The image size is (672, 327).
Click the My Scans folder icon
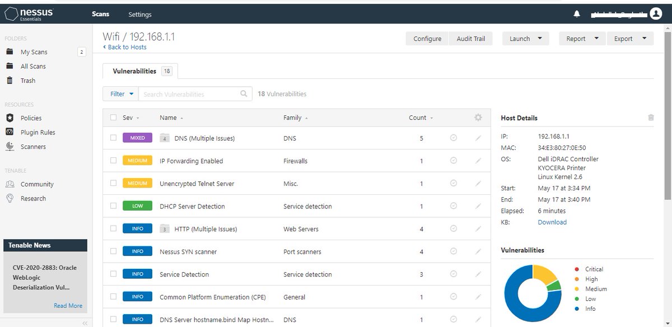click(10, 52)
